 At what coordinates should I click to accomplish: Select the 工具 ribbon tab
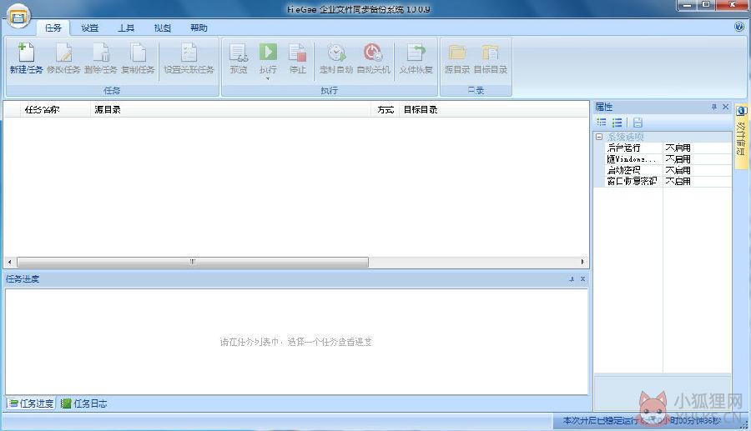pos(126,28)
